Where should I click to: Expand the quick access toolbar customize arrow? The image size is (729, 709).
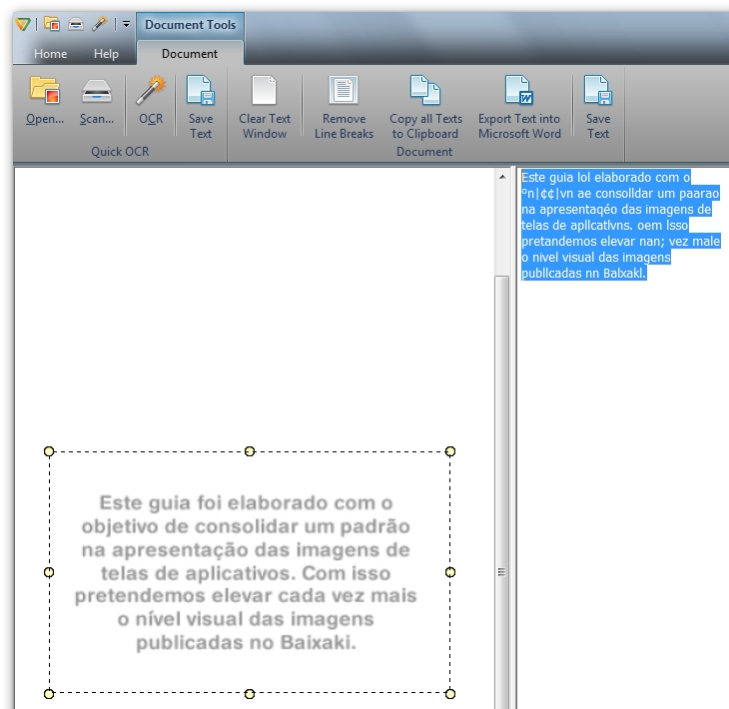tap(126, 24)
